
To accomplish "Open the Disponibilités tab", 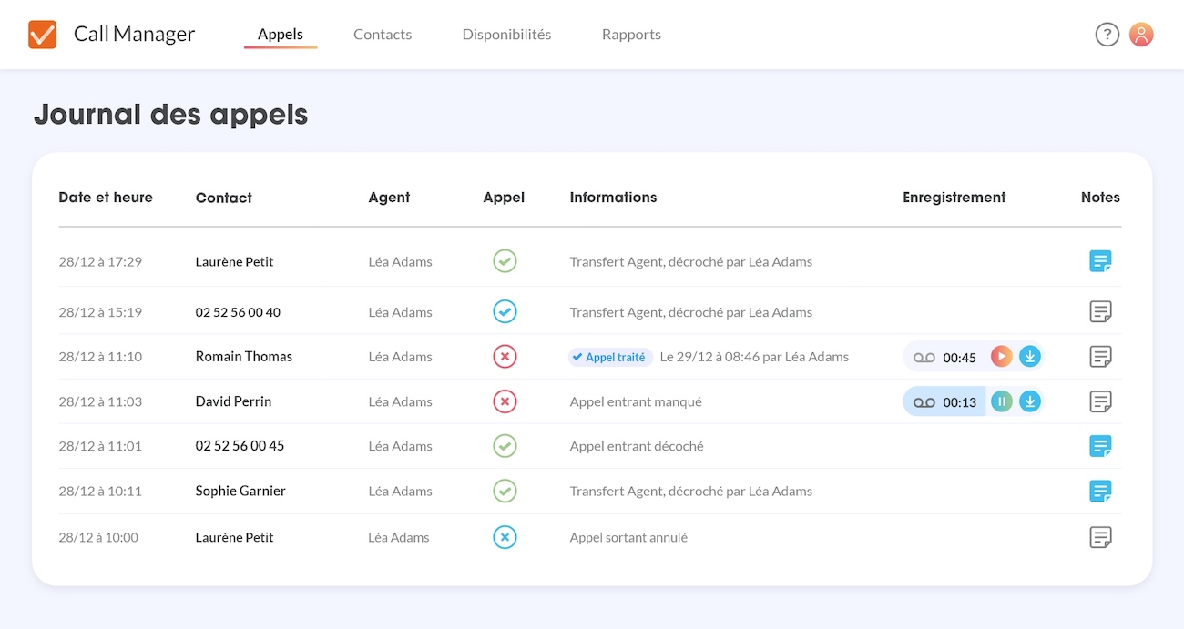I will coord(506,34).
